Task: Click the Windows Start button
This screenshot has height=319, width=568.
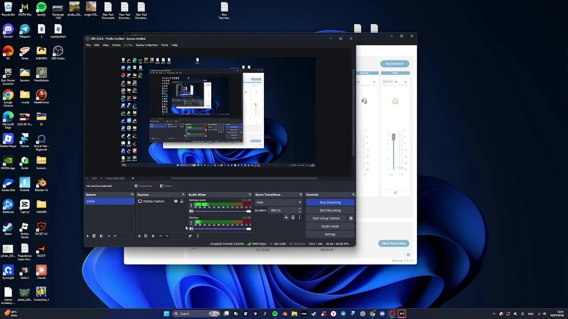Action: (166, 314)
